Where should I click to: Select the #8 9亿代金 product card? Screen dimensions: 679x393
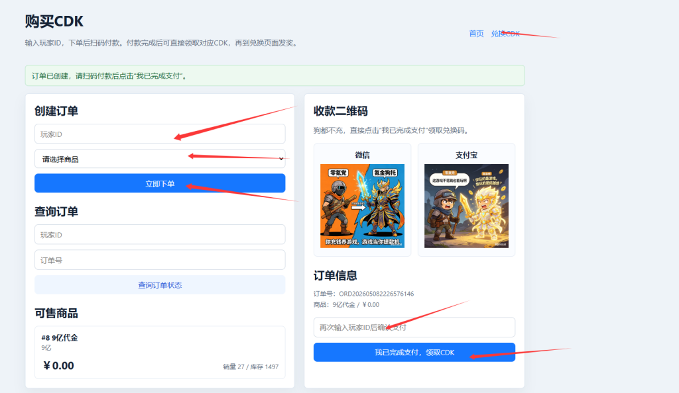point(160,353)
